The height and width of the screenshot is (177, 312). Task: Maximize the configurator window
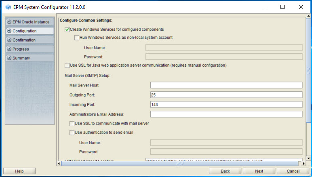tap(282, 7)
